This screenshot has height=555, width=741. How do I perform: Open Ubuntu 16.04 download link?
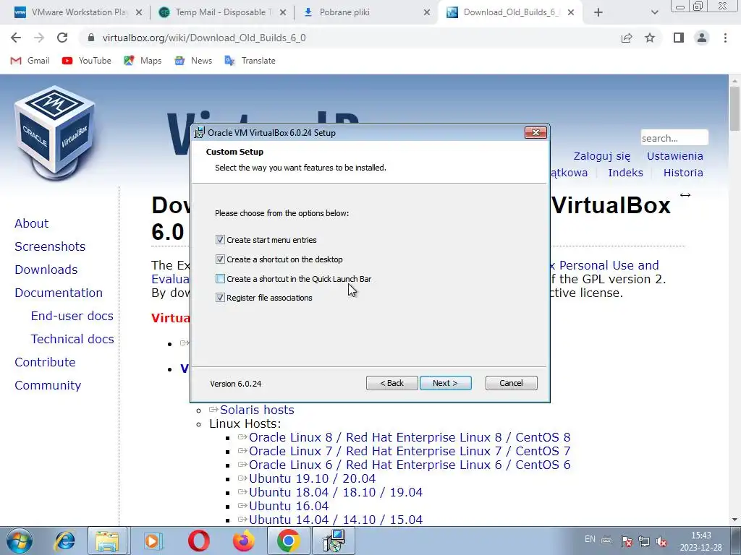(288, 505)
